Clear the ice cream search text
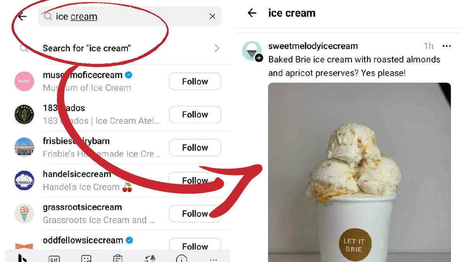This screenshot has height=262, width=465. (212, 16)
